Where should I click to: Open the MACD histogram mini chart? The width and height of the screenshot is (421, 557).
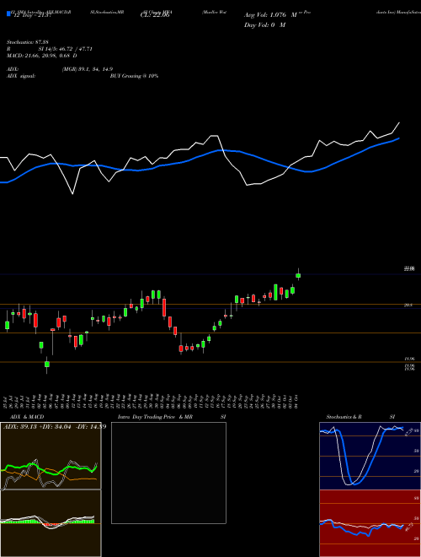point(51,523)
